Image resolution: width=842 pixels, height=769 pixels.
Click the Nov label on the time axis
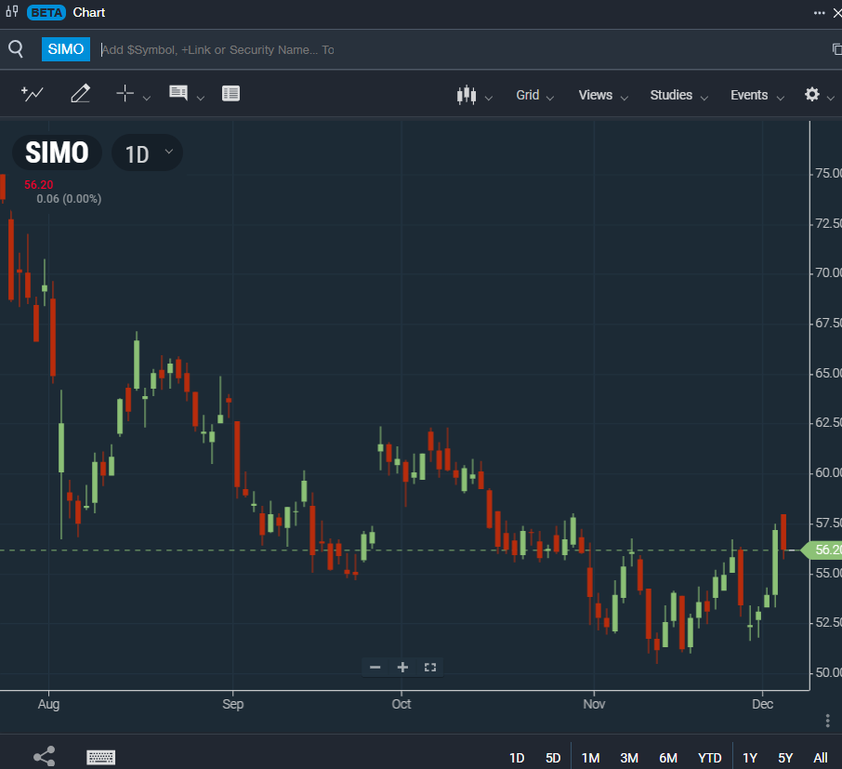pyautogui.click(x=594, y=704)
